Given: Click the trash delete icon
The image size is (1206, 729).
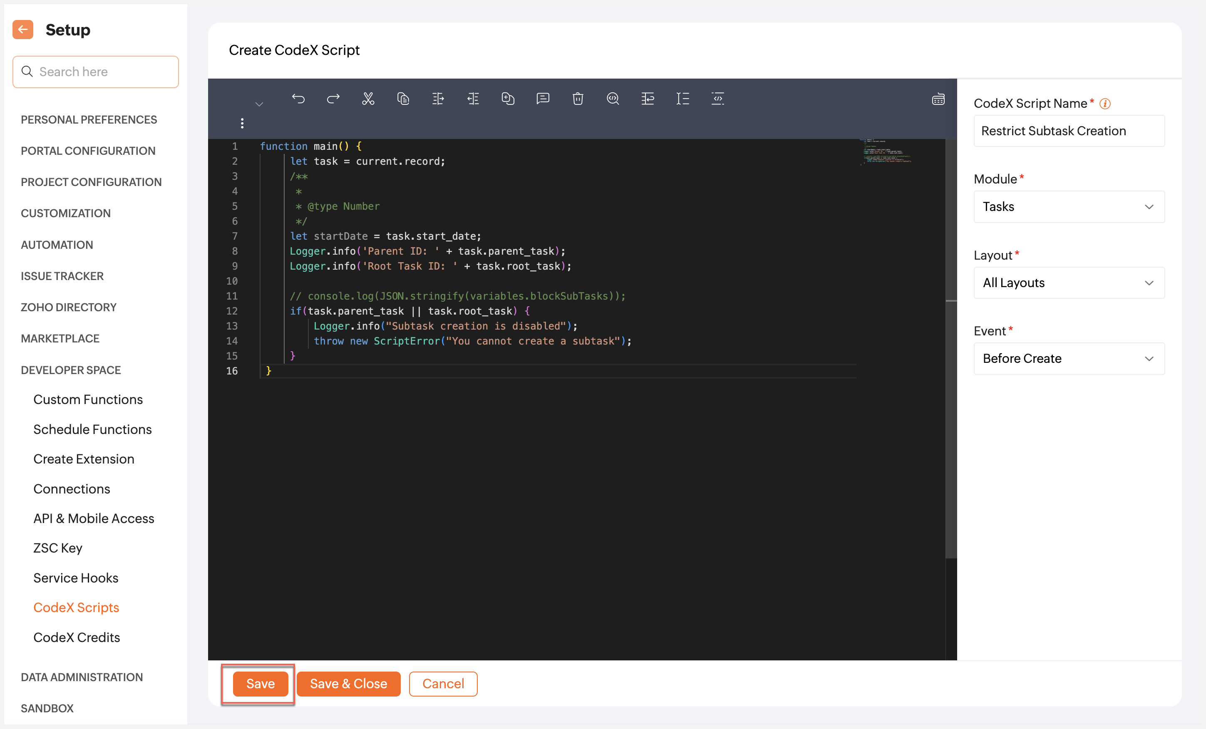Looking at the screenshot, I should click(578, 99).
